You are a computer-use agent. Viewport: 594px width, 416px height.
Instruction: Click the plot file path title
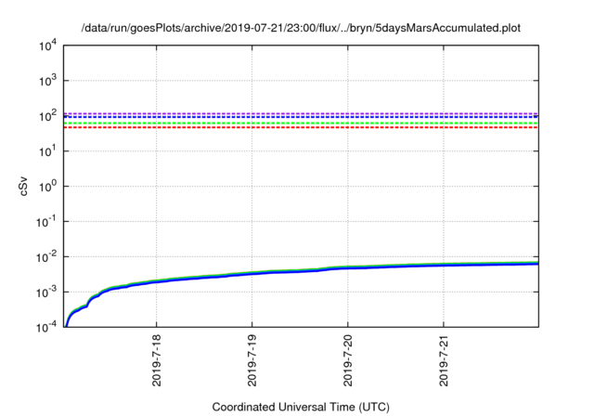point(301,28)
